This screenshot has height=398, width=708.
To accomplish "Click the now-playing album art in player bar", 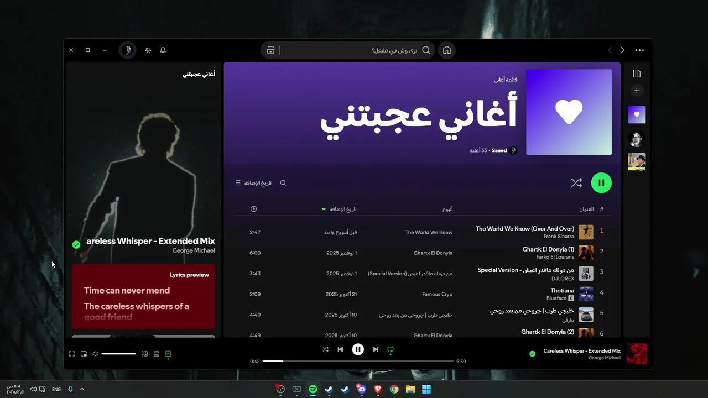I will click(637, 354).
